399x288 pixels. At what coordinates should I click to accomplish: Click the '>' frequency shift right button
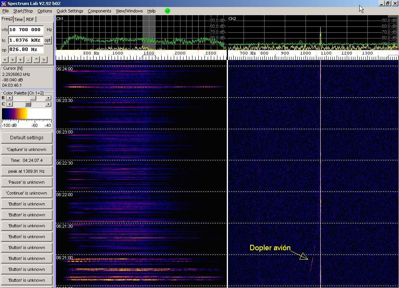pos(12,60)
